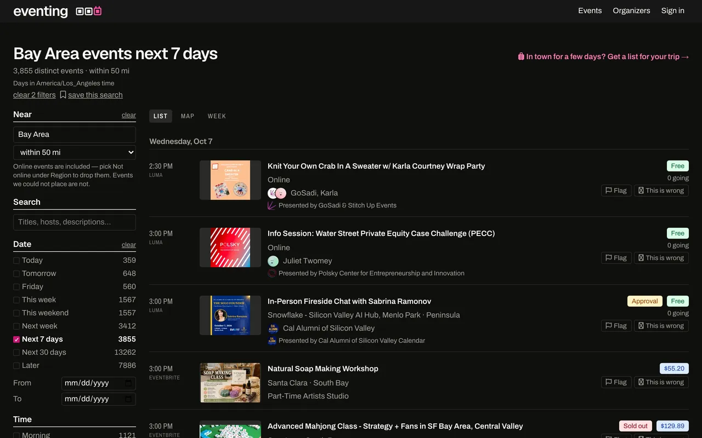The width and height of the screenshot is (702, 438).
Task: Open the Organizers navigation item
Action: [631, 10]
